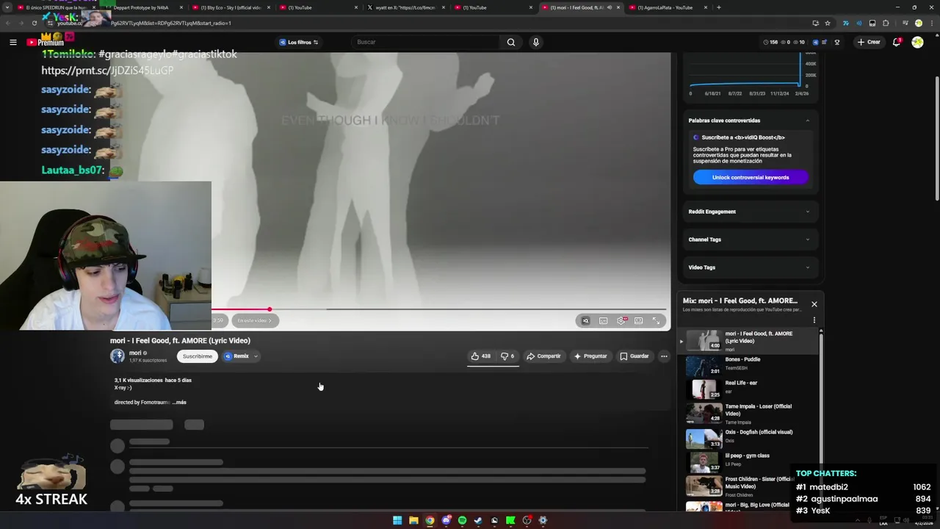The width and height of the screenshot is (940, 529).
Task: Open Windows Start menu
Action: [x=397, y=520]
